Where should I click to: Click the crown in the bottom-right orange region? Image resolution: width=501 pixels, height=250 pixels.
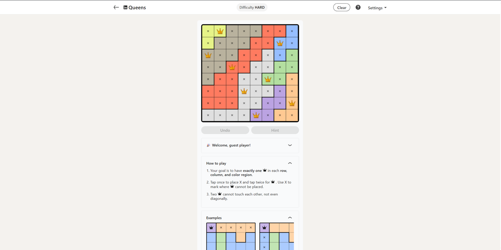(292, 103)
